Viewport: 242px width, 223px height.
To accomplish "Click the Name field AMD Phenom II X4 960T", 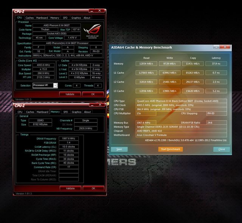I will coord(57,25).
